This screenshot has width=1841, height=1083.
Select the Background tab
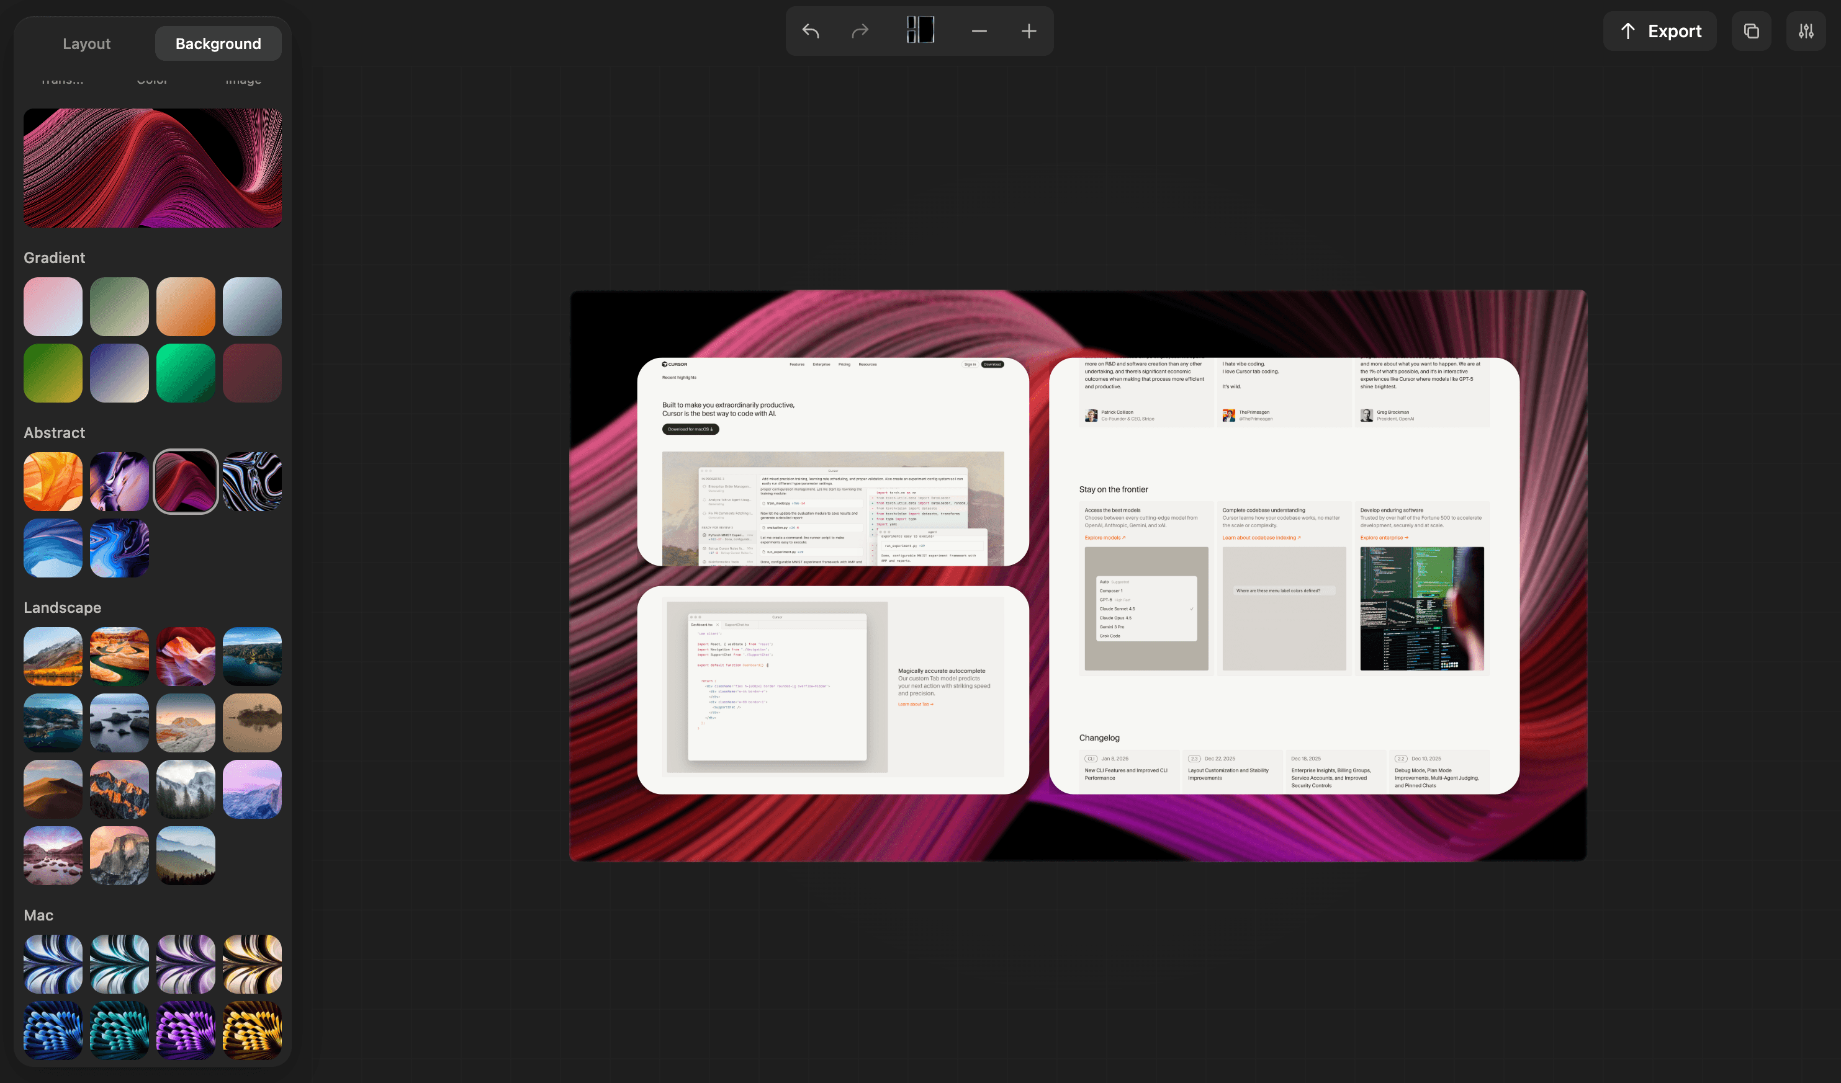218,44
